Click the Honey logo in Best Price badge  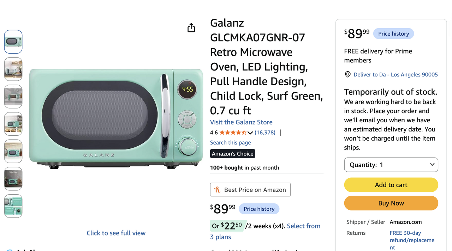point(218,190)
